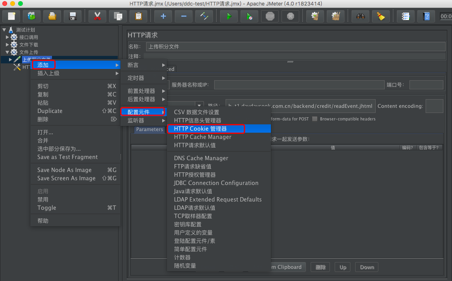Screen dimensions: 452x281
Task: Click the Clear results icon
Action: (x=315, y=16)
